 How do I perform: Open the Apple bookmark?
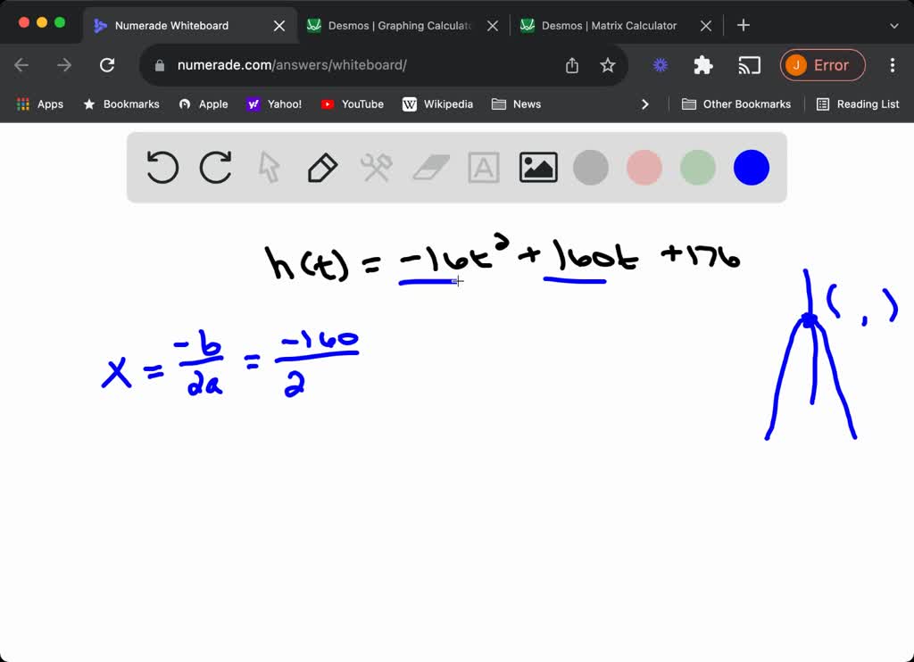tap(204, 104)
